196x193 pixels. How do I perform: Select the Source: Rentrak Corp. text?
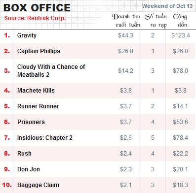coord(35,18)
